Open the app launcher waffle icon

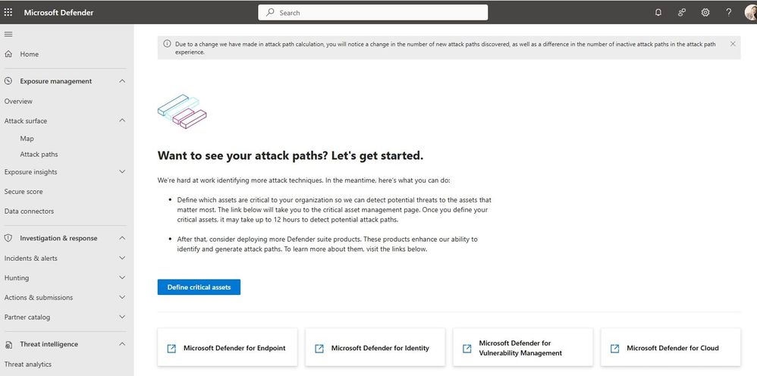(x=8, y=13)
